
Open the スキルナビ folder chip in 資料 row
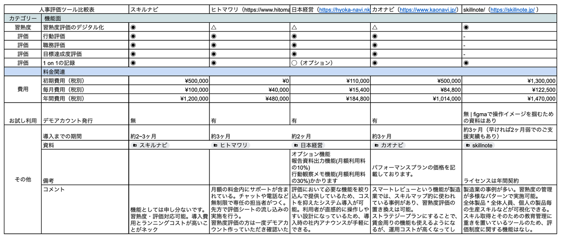(x=149, y=145)
